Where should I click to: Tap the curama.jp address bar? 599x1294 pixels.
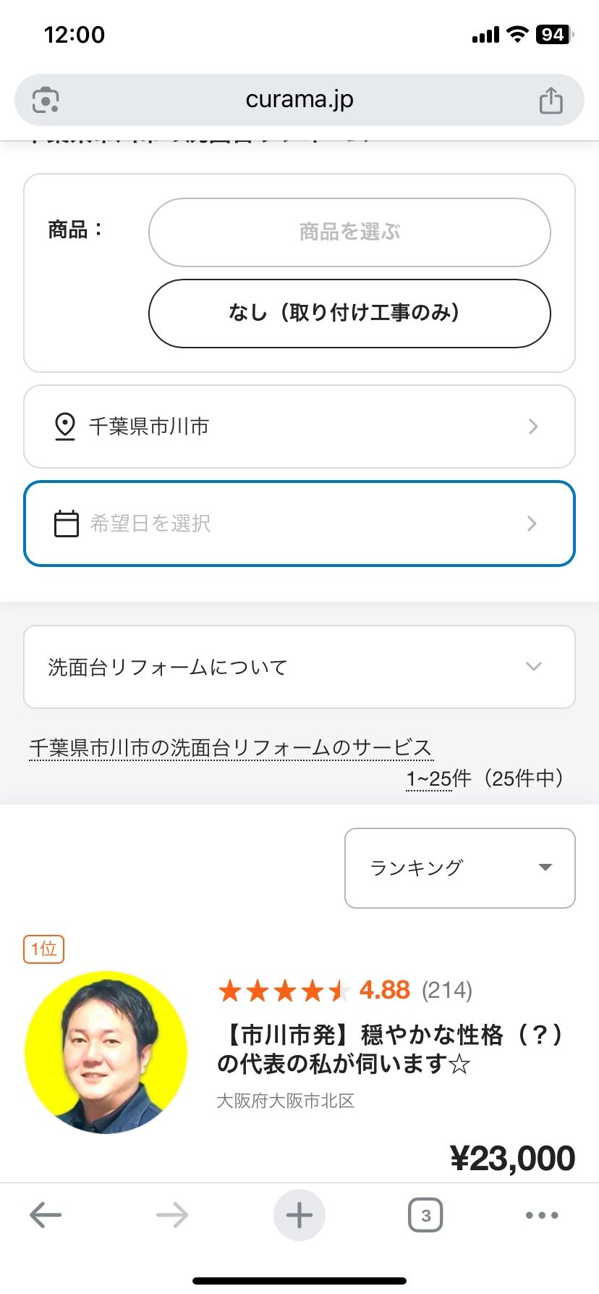(299, 100)
